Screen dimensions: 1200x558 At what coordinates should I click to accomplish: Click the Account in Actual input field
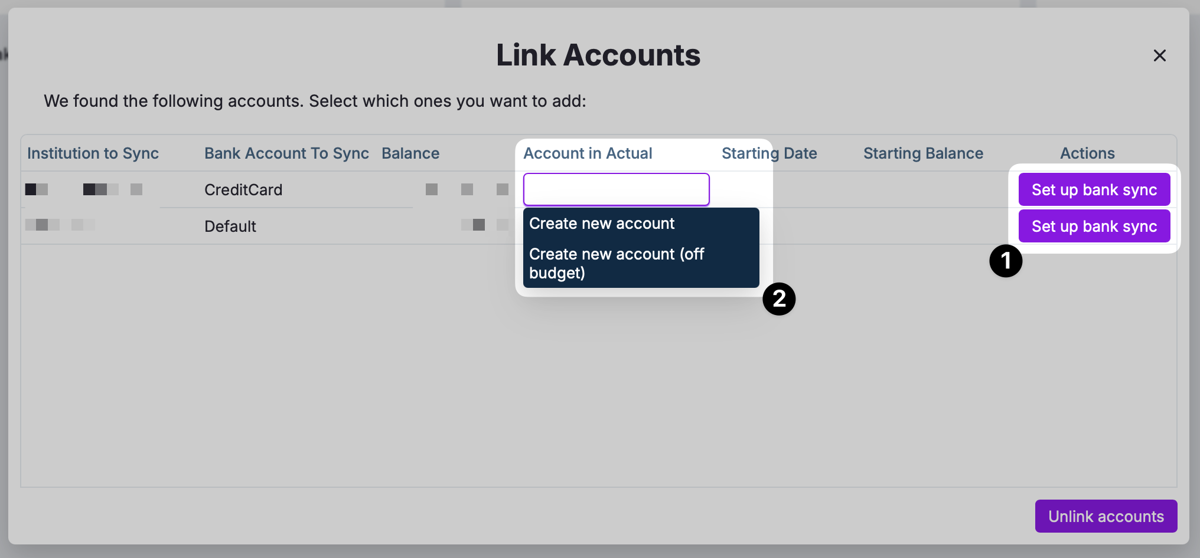(616, 189)
